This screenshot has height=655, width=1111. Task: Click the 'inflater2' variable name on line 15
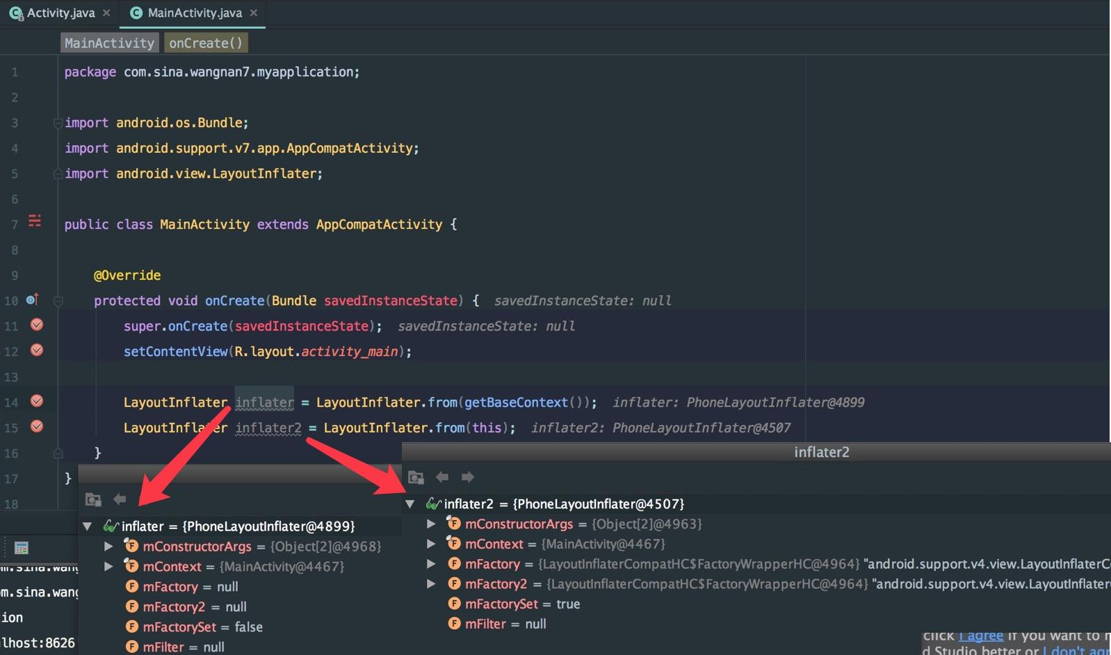268,428
